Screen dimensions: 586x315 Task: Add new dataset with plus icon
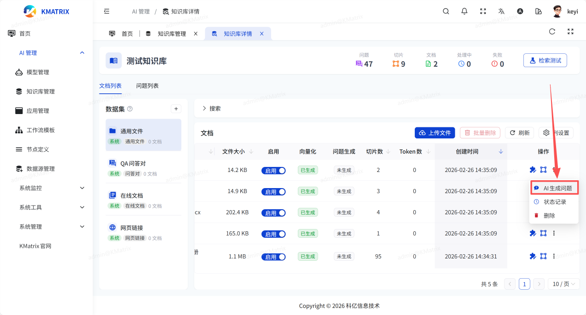tap(176, 109)
